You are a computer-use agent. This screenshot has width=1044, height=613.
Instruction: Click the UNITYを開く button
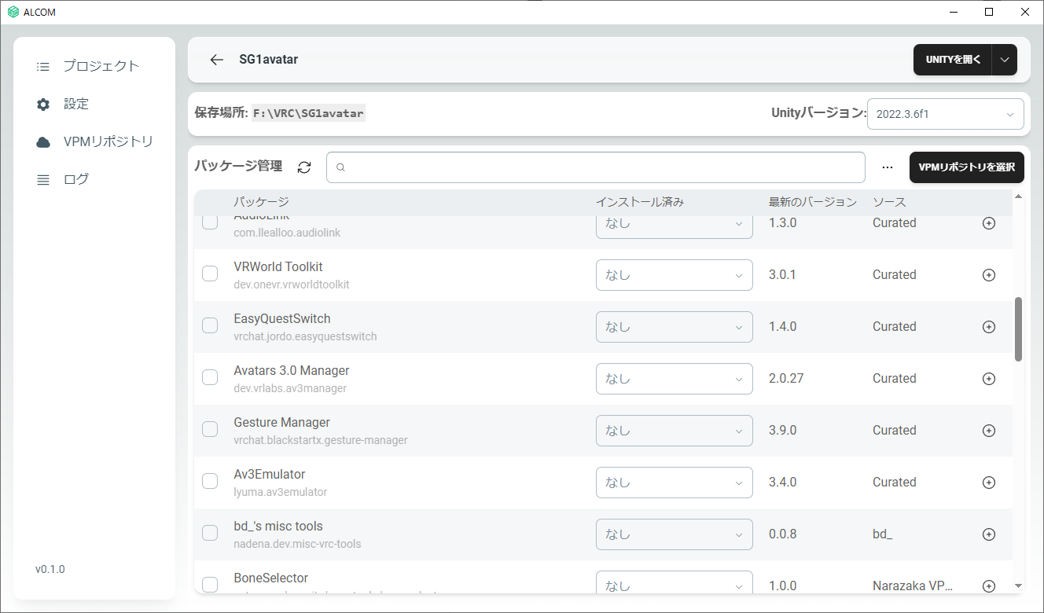click(x=953, y=60)
